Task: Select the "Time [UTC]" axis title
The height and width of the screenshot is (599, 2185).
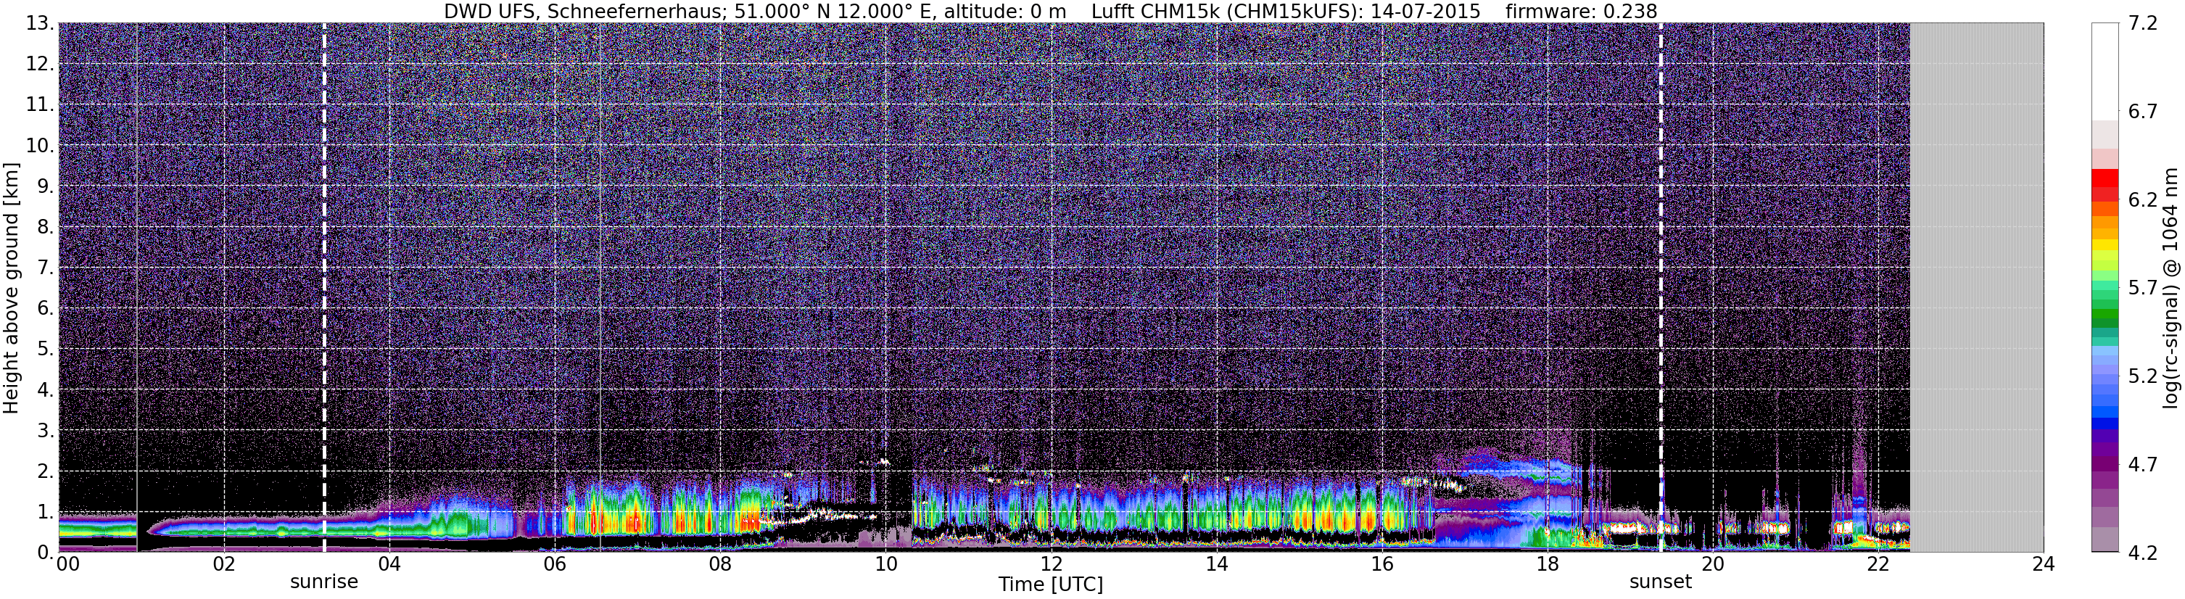Action: (1051, 584)
